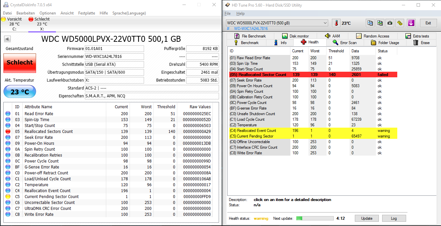
Task: Click the copy screenshot to clipboard icon in HD Tune
Action: pos(380,23)
